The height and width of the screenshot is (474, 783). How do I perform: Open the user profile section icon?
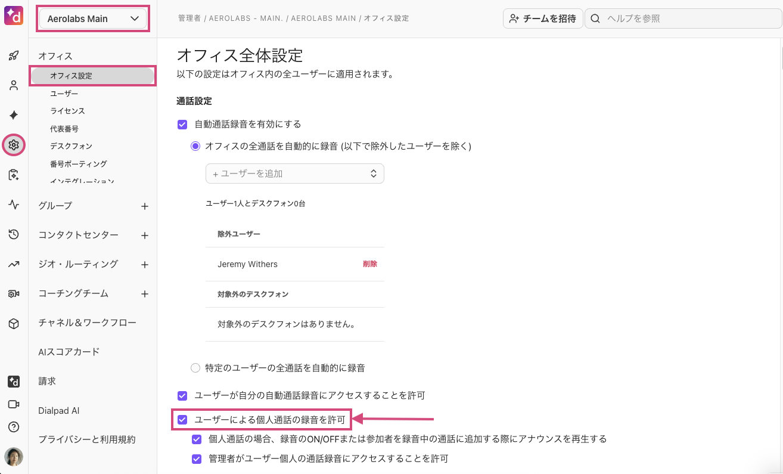(x=13, y=85)
